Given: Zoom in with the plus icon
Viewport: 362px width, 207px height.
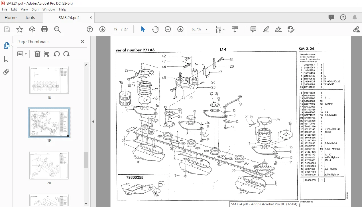Looking at the screenshot, I should (180, 29).
